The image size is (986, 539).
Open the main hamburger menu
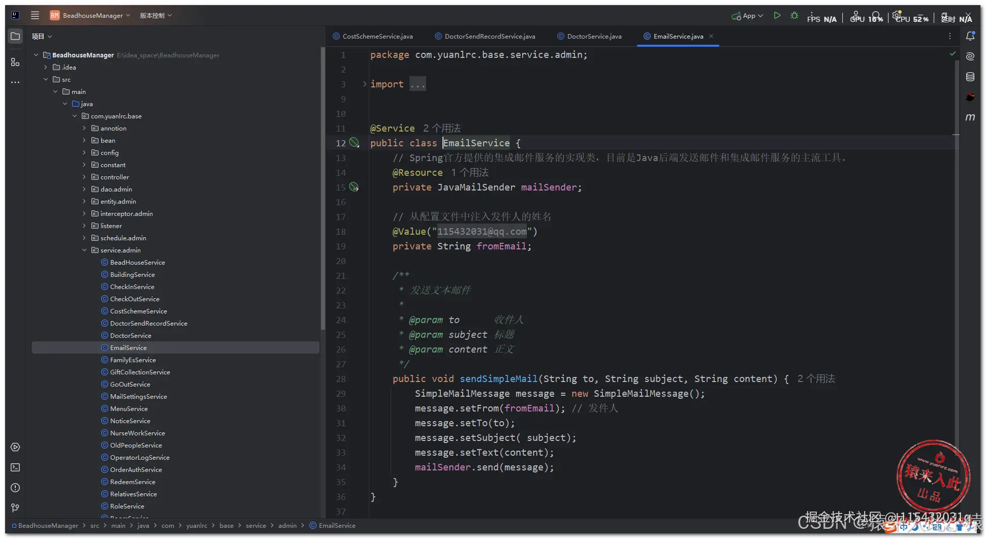[35, 15]
